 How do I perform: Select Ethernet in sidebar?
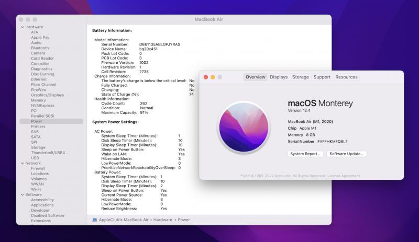click(39, 79)
